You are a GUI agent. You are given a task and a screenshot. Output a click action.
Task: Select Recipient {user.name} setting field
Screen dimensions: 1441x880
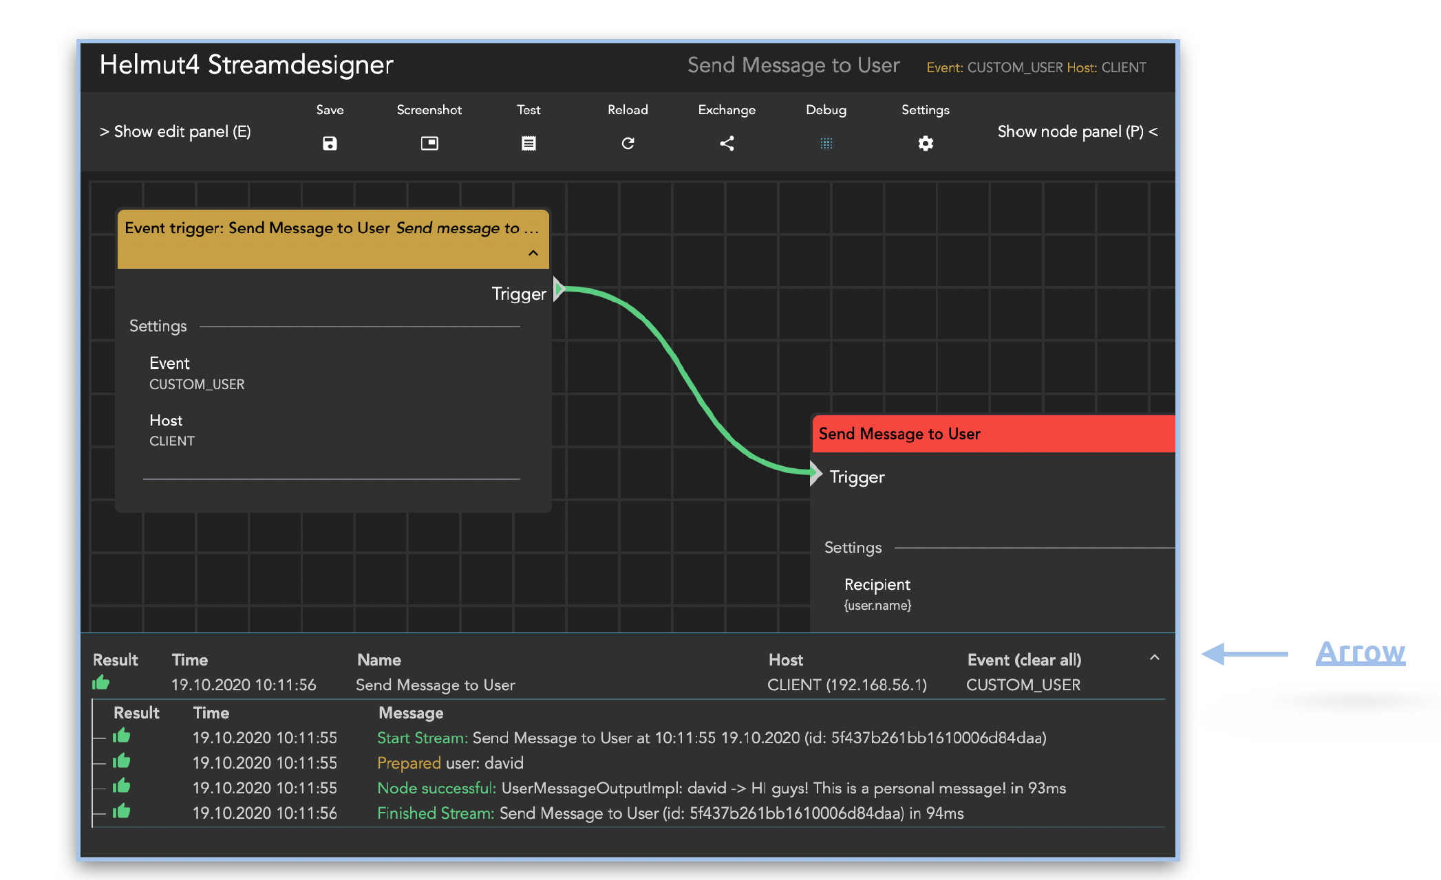(877, 594)
